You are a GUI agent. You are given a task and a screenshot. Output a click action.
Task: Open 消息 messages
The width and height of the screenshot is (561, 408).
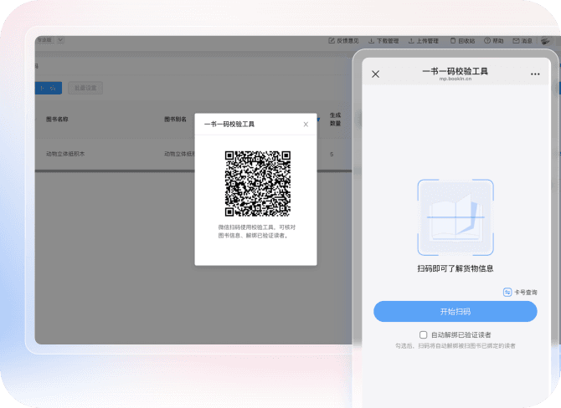pos(522,41)
